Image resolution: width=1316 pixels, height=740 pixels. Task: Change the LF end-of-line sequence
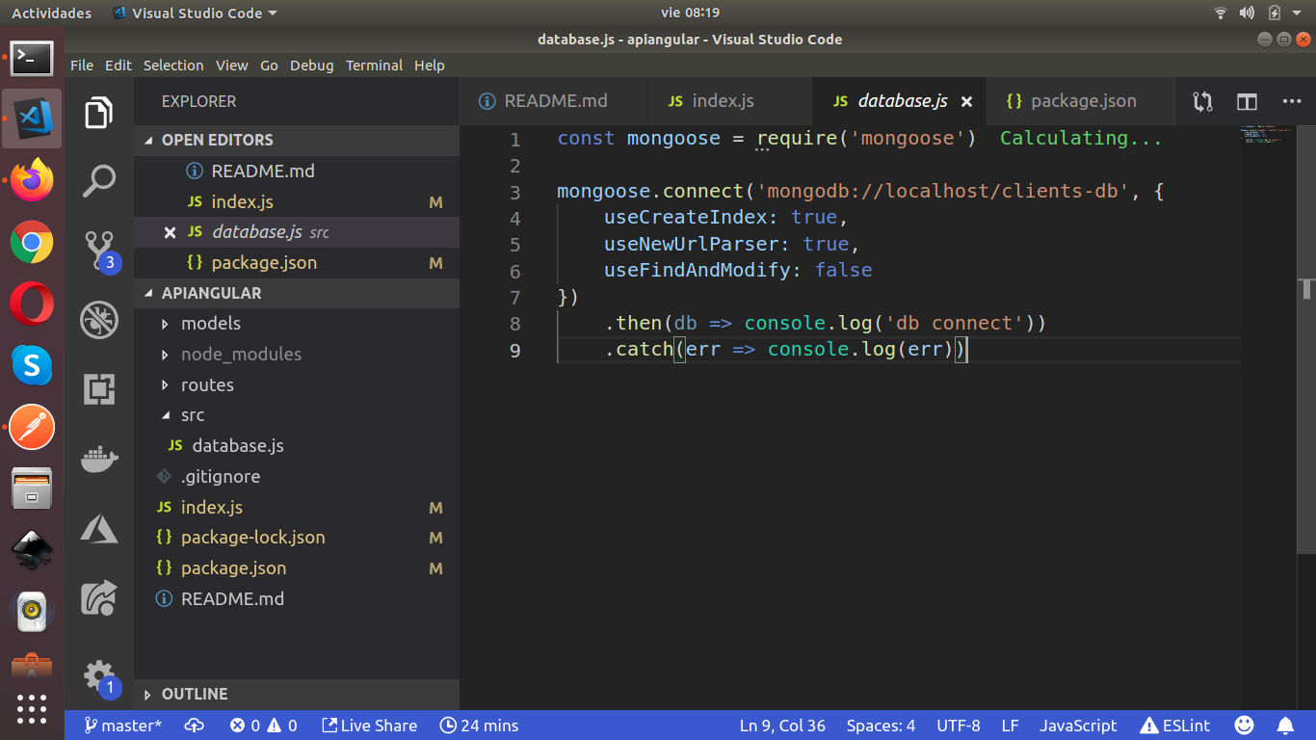tap(1010, 726)
